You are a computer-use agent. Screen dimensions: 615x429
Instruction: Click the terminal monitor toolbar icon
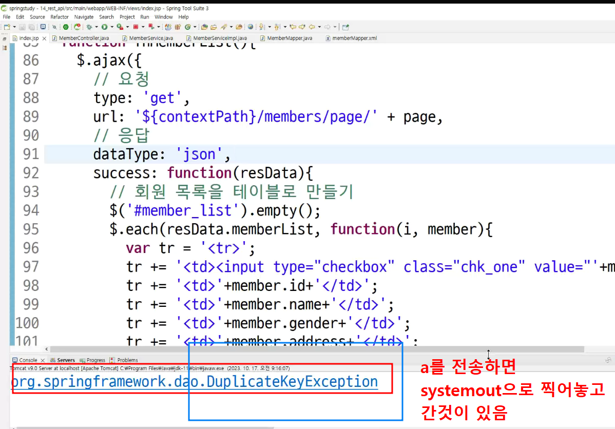43,27
